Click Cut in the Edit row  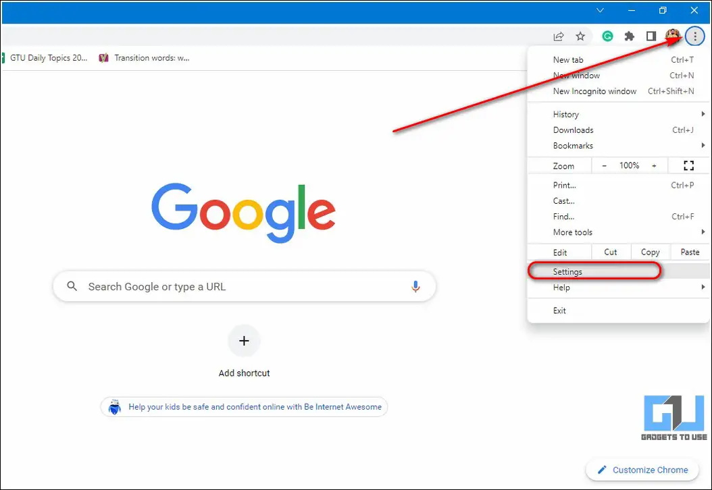(x=611, y=252)
